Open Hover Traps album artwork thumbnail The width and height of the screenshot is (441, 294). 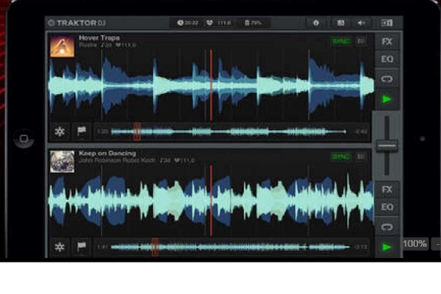coord(62,46)
